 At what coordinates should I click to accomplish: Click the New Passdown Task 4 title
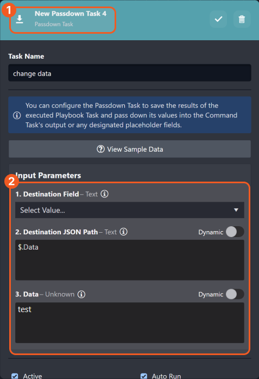71,14
